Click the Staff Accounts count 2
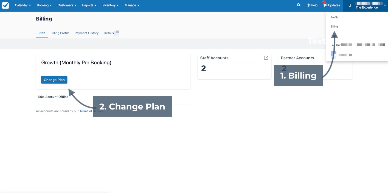Image resolution: width=388 pixels, height=193 pixels. tap(203, 68)
